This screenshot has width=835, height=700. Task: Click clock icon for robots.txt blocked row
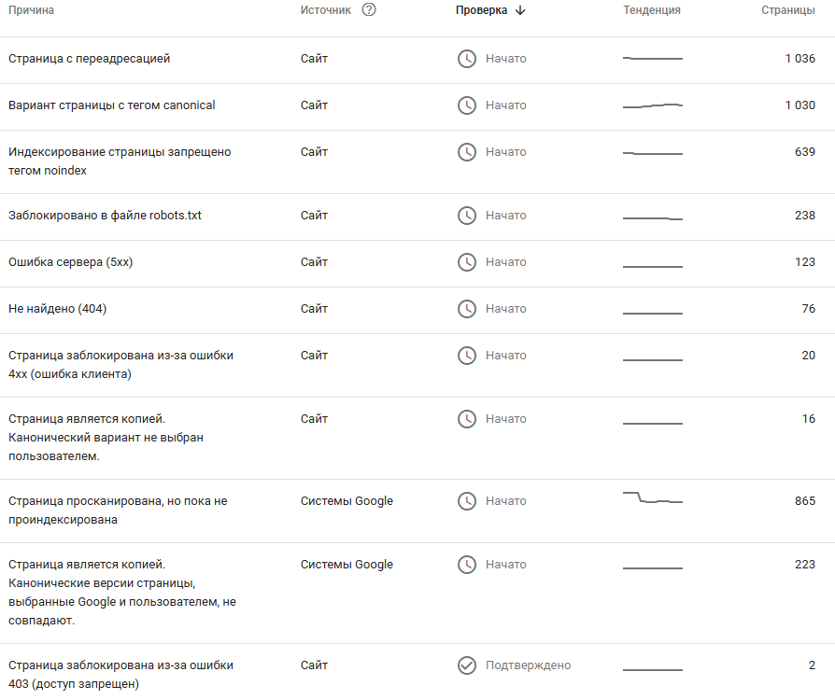coord(466,216)
